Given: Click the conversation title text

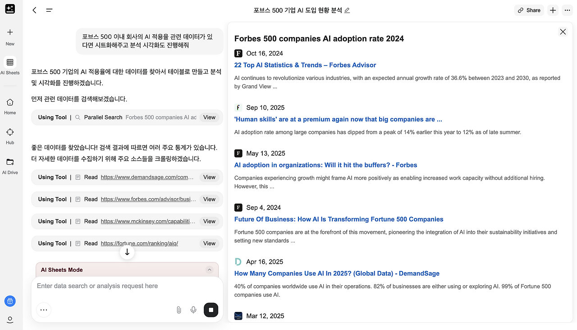Looking at the screenshot, I should click(298, 10).
